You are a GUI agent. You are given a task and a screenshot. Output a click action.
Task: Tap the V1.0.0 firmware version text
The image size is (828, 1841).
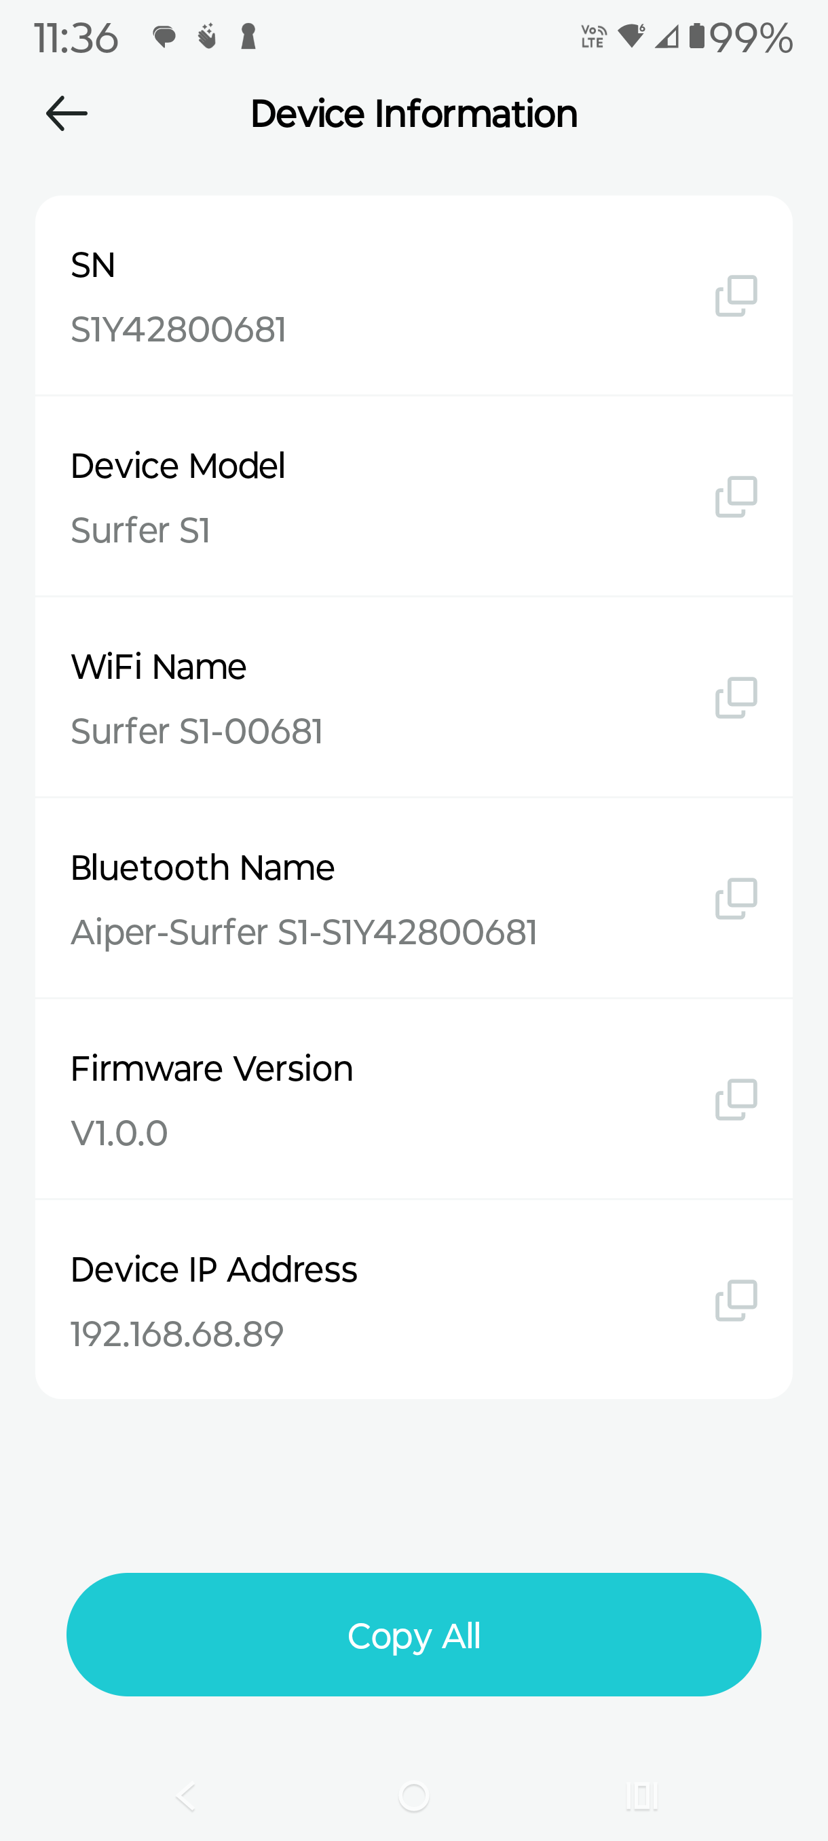(x=119, y=1134)
